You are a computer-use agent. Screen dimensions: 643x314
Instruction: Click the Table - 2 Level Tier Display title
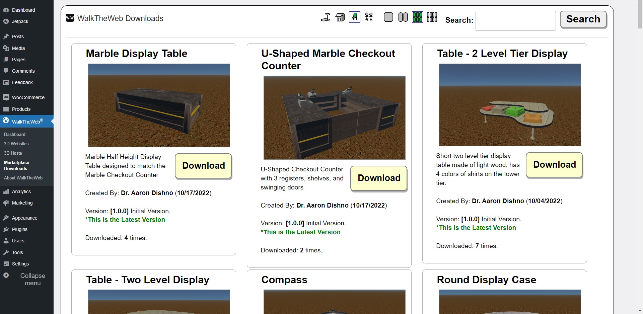click(502, 54)
